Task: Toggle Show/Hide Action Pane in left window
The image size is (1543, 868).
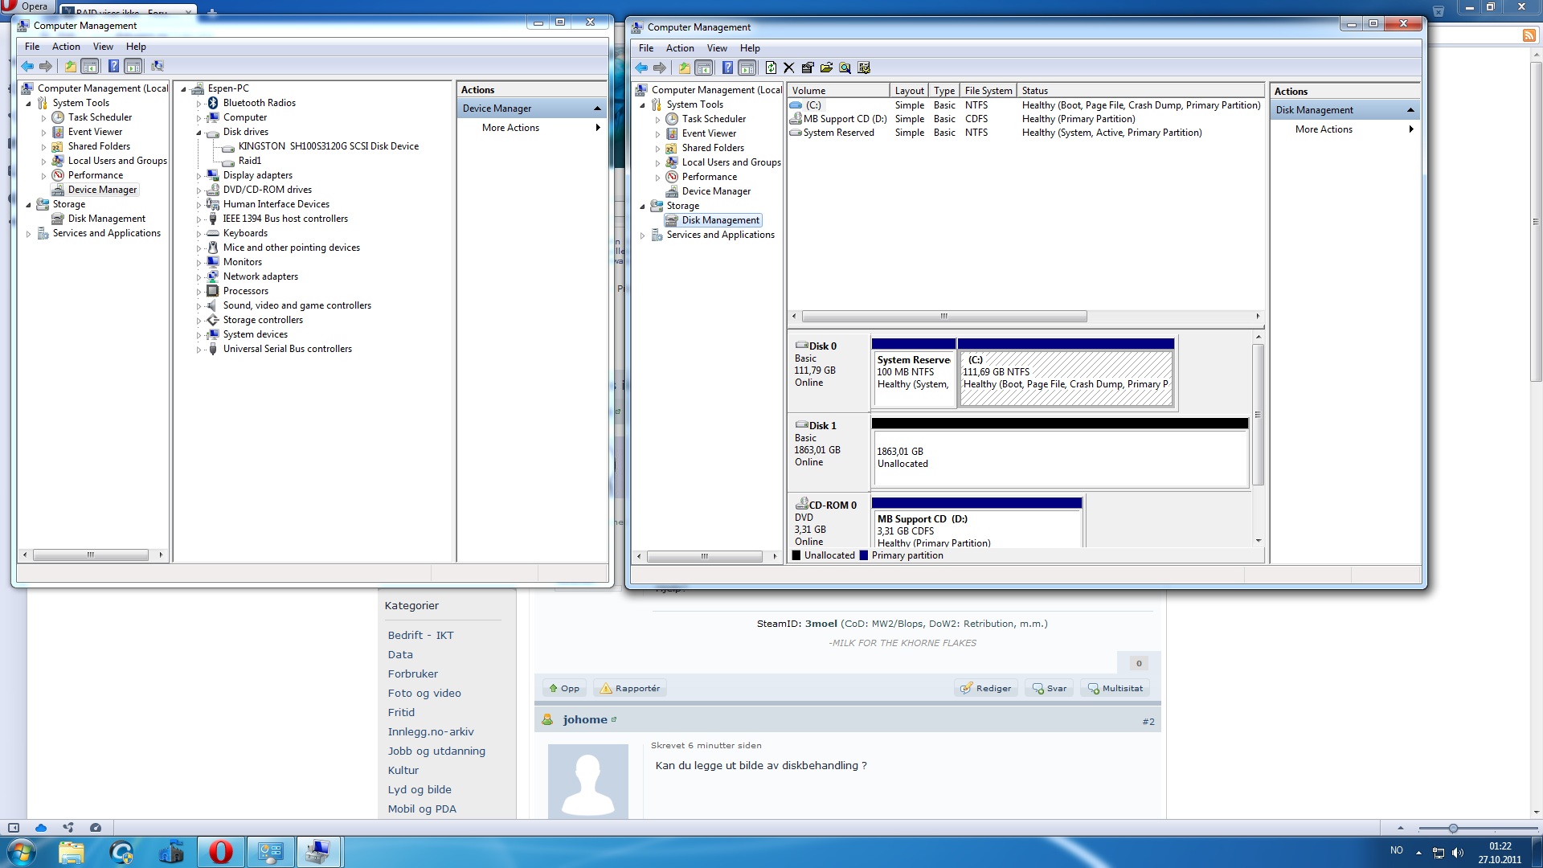Action: click(133, 66)
